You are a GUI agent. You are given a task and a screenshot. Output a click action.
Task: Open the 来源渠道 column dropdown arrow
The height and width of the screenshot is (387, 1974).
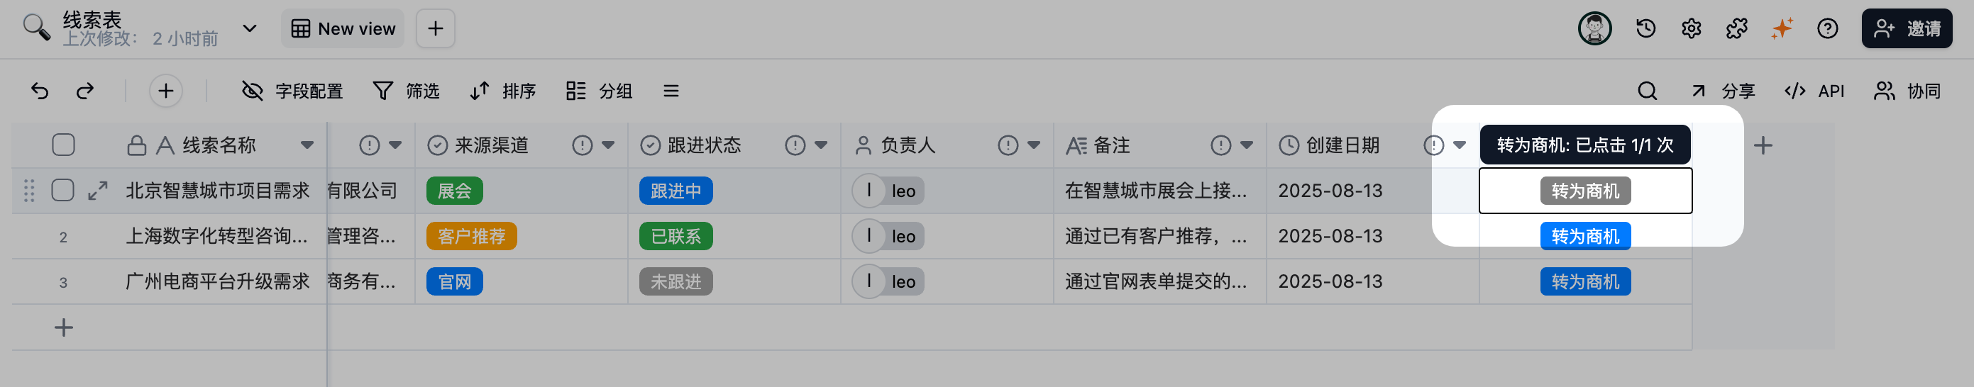(x=608, y=145)
